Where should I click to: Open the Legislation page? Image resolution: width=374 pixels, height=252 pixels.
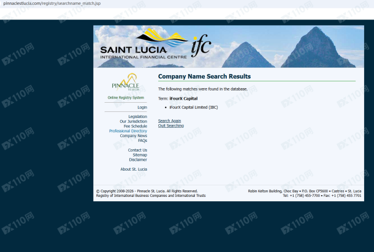pyautogui.click(x=137, y=117)
